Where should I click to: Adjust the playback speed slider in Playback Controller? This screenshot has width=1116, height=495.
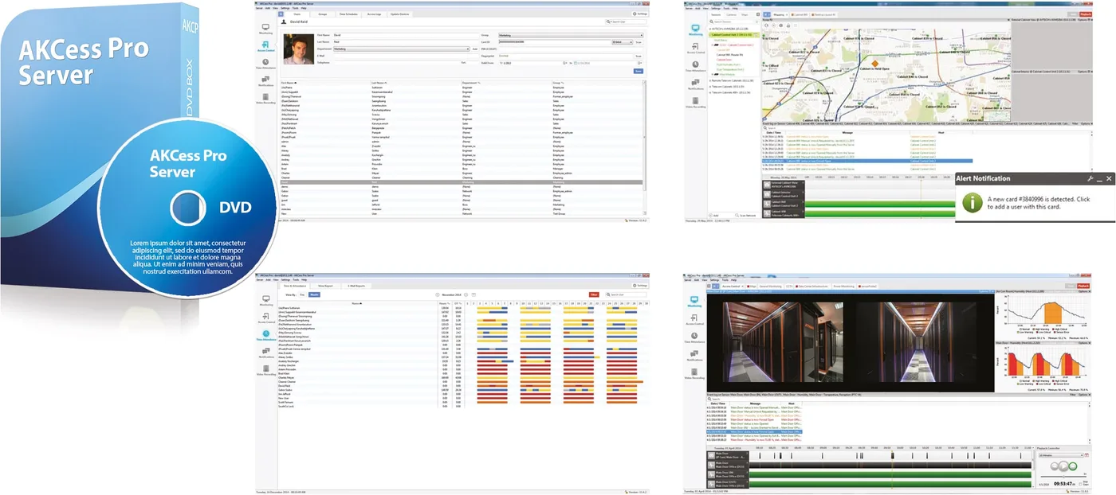[x=1063, y=476]
